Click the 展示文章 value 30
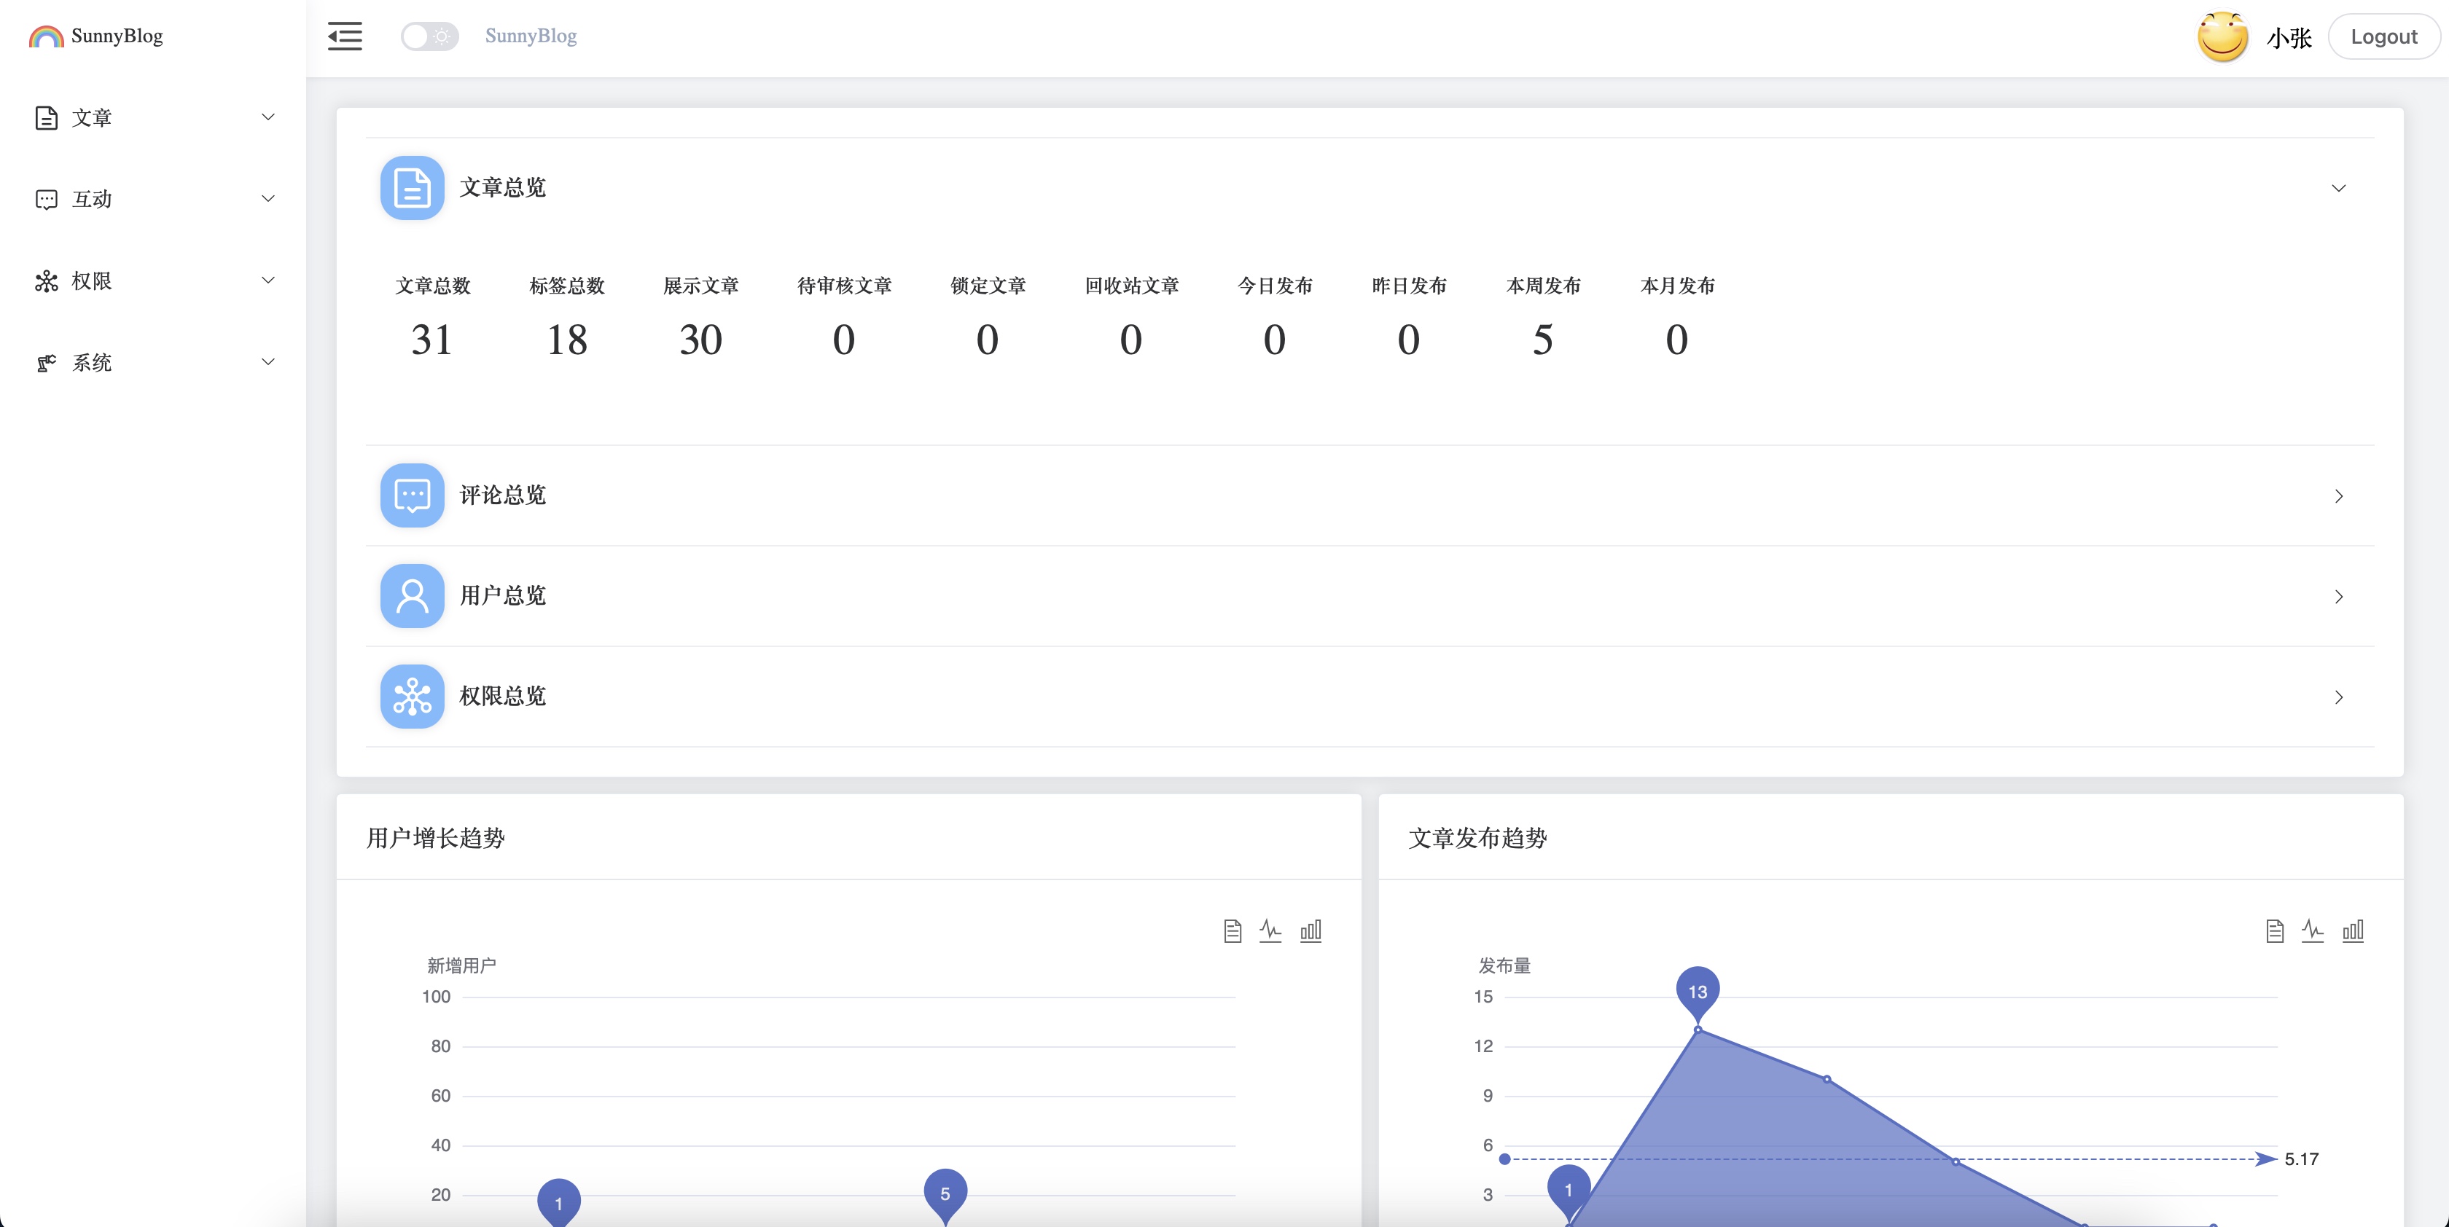Image resolution: width=2449 pixels, height=1227 pixels. 700,340
